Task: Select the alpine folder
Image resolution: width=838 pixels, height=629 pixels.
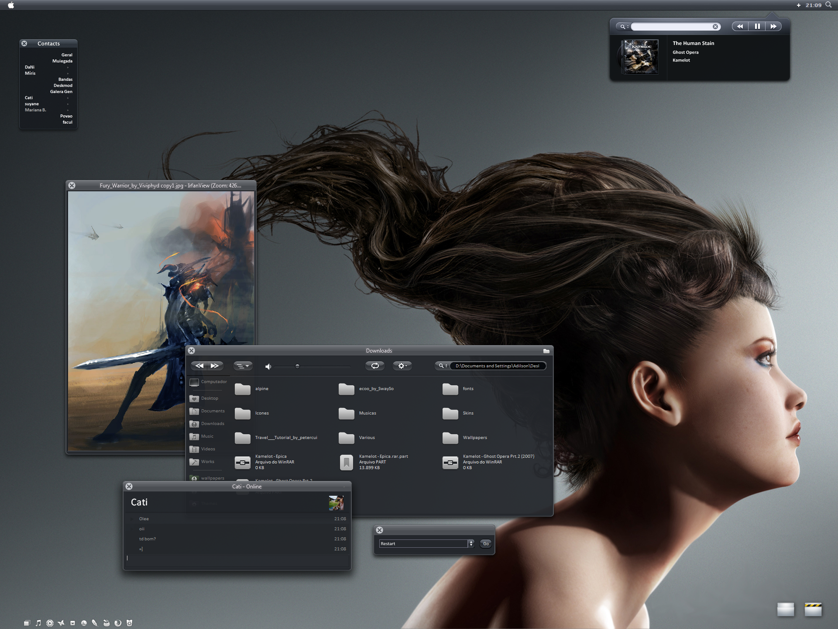Action: click(252, 389)
